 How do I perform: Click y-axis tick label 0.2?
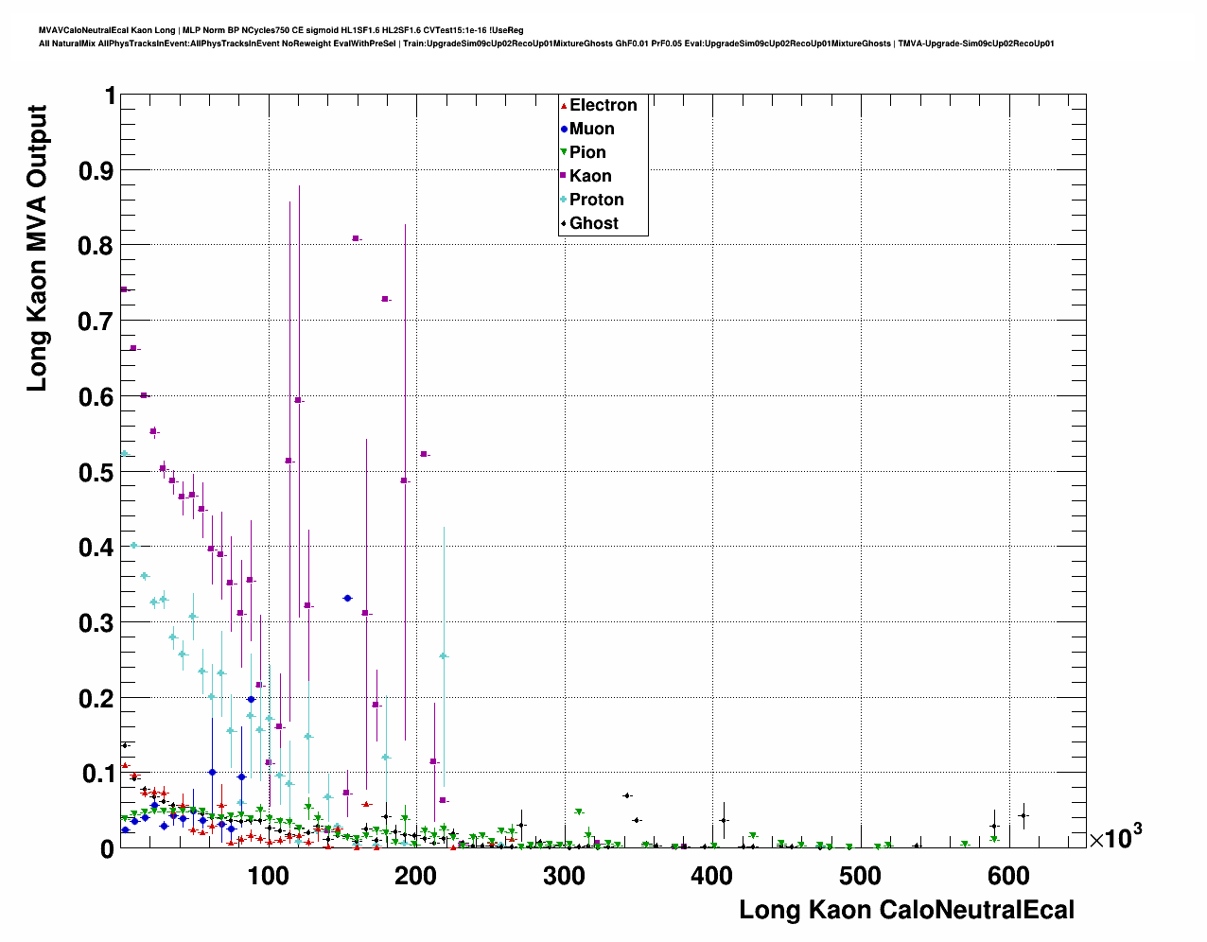(x=97, y=698)
